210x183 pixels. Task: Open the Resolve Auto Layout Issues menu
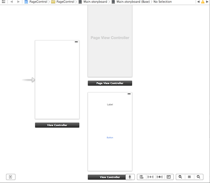click(160, 177)
